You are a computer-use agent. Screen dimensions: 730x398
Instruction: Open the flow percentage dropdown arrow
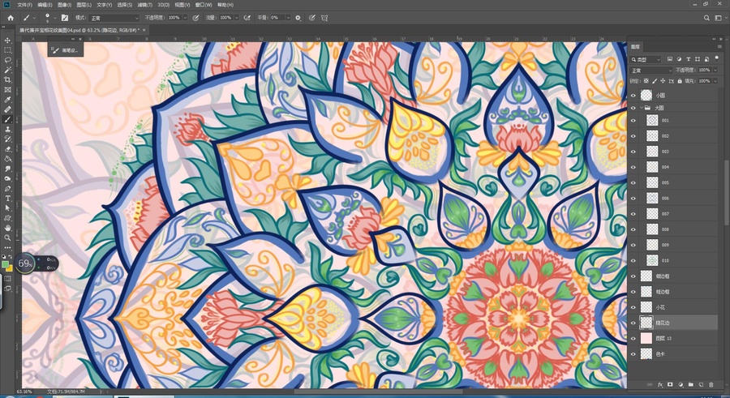[x=237, y=18]
